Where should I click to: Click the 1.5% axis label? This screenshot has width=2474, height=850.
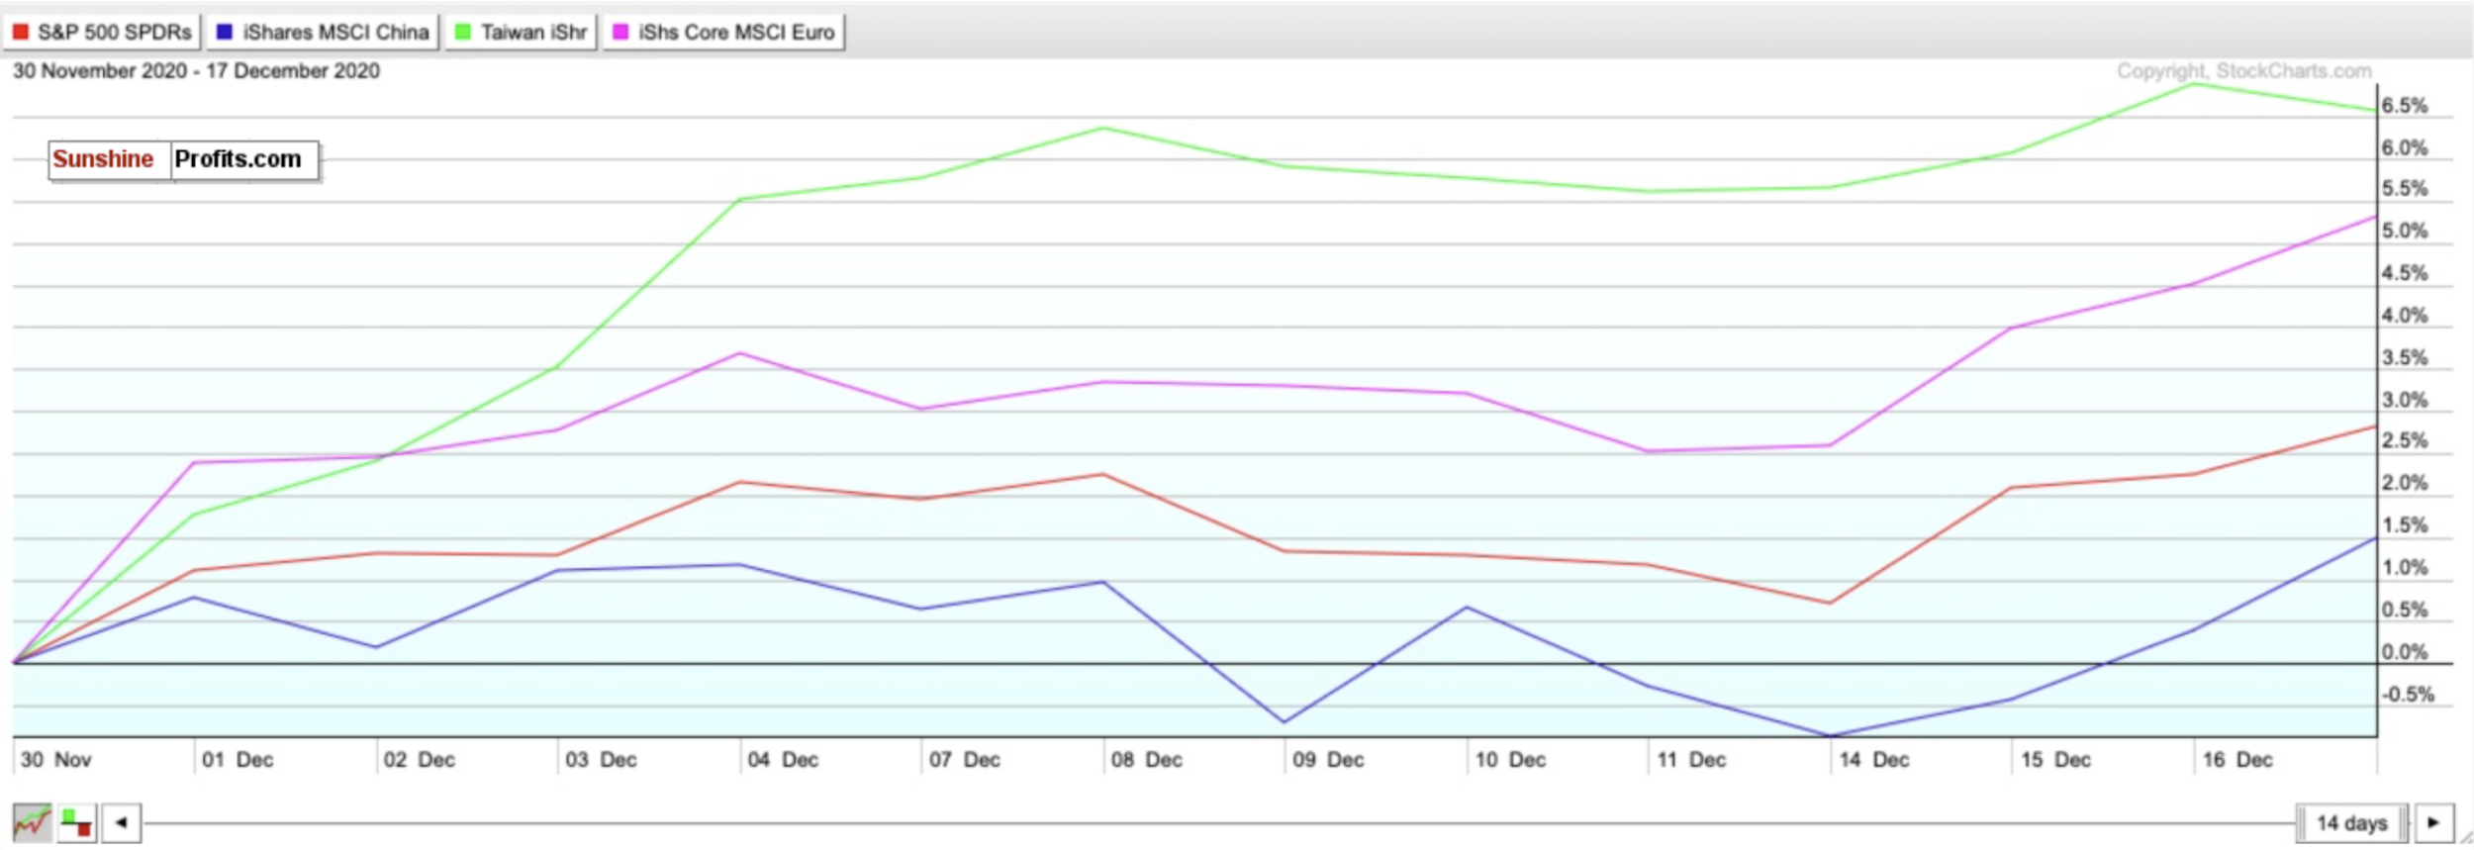[x=2405, y=525]
